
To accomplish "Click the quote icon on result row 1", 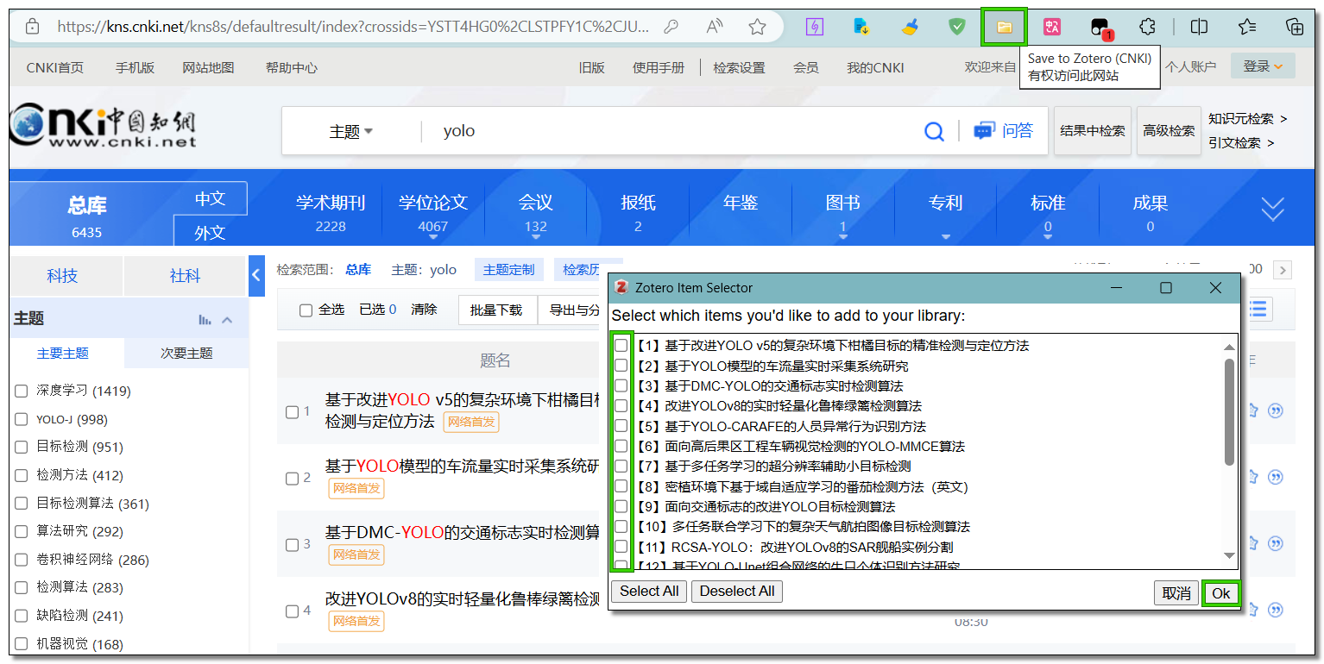I will [1276, 410].
